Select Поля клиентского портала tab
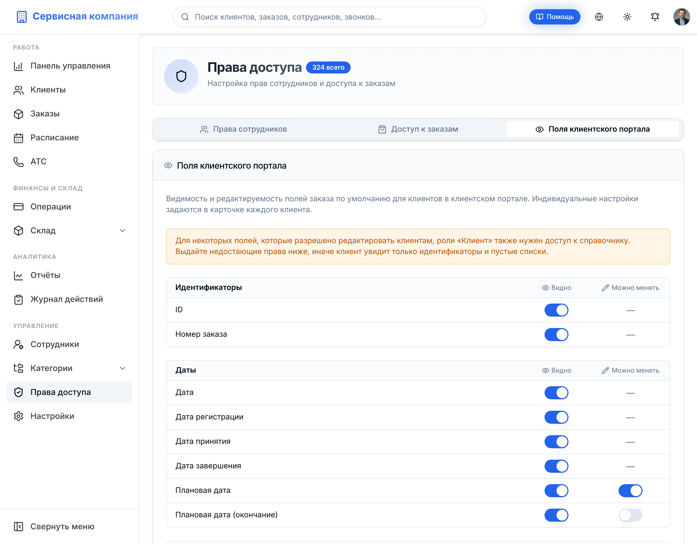 pos(593,129)
